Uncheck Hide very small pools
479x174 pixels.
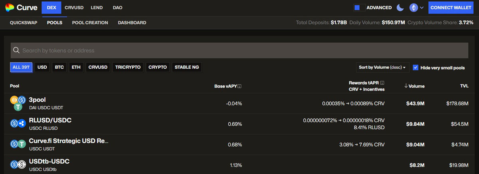(x=416, y=67)
